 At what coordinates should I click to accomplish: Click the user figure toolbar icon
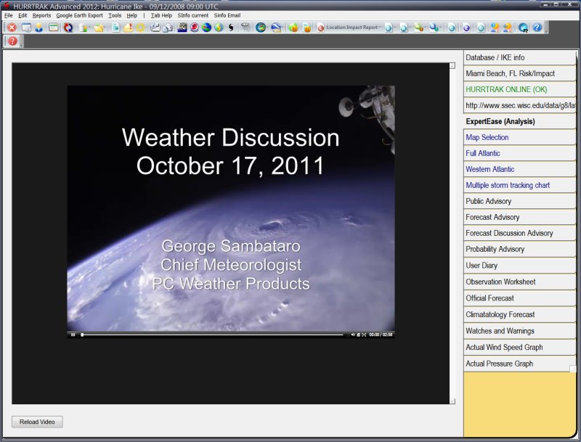[39, 28]
